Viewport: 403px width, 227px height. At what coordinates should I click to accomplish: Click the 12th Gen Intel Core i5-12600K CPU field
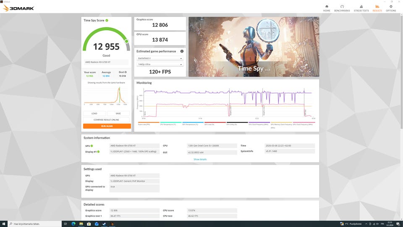pyautogui.click(x=212, y=146)
